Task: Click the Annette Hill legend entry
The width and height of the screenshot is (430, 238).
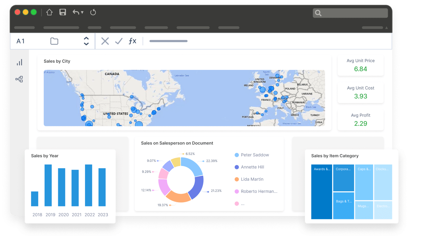Action: [x=249, y=167]
